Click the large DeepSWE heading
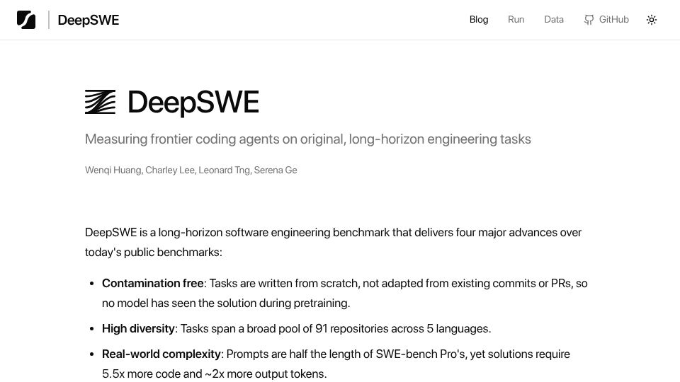Viewport: 680px width, 382px height. point(193,103)
